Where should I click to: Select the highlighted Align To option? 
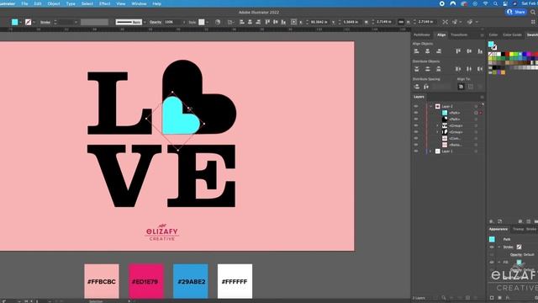(461, 87)
